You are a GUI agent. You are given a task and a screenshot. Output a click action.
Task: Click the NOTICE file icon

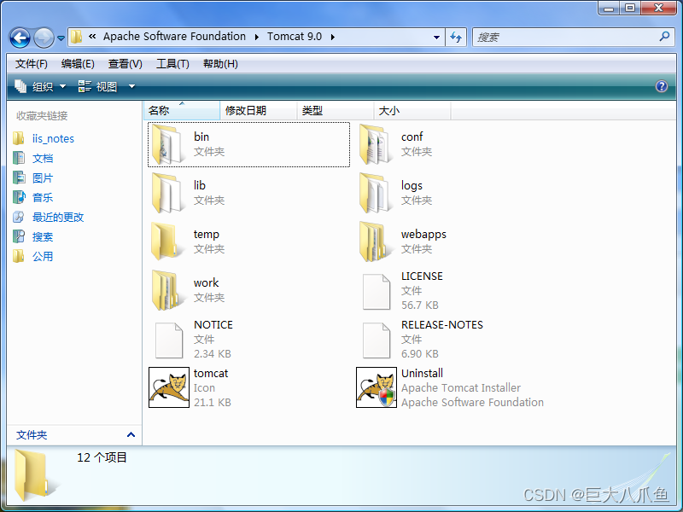pos(169,340)
